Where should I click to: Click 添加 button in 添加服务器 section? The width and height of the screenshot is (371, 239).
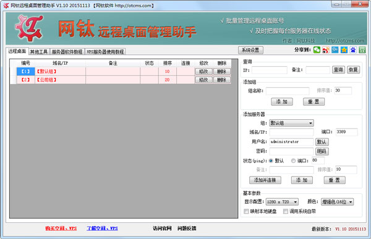click(302, 180)
